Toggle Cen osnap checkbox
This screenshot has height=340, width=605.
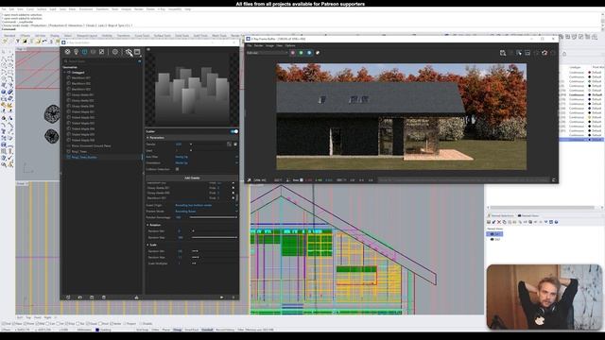pos(48,323)
